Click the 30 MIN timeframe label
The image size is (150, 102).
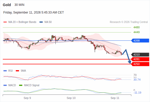pyautogui.click(x=19, y=5)
